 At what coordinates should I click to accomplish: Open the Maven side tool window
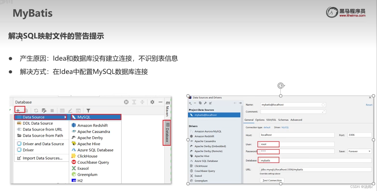[167, 108]
